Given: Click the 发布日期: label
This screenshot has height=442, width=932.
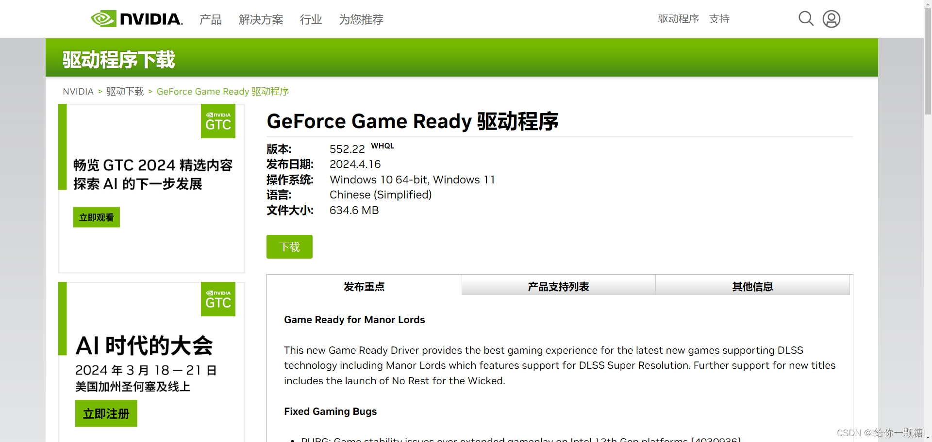Looking at the screenshot, I should tap(290, 164).
